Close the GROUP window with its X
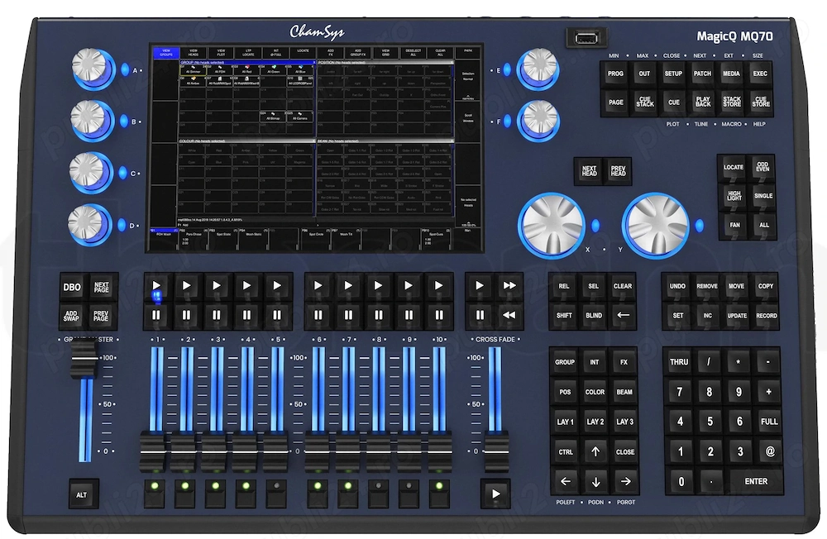827x539 pixels. [314, 62]
